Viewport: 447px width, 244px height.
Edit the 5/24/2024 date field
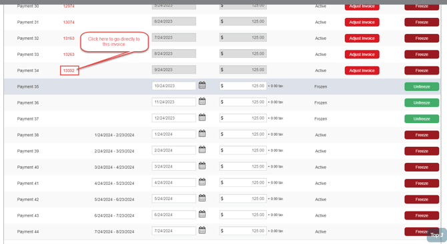[174, 199]
